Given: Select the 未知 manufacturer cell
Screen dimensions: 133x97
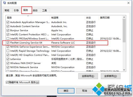Looking at the screenshot, I should [54, 63].
